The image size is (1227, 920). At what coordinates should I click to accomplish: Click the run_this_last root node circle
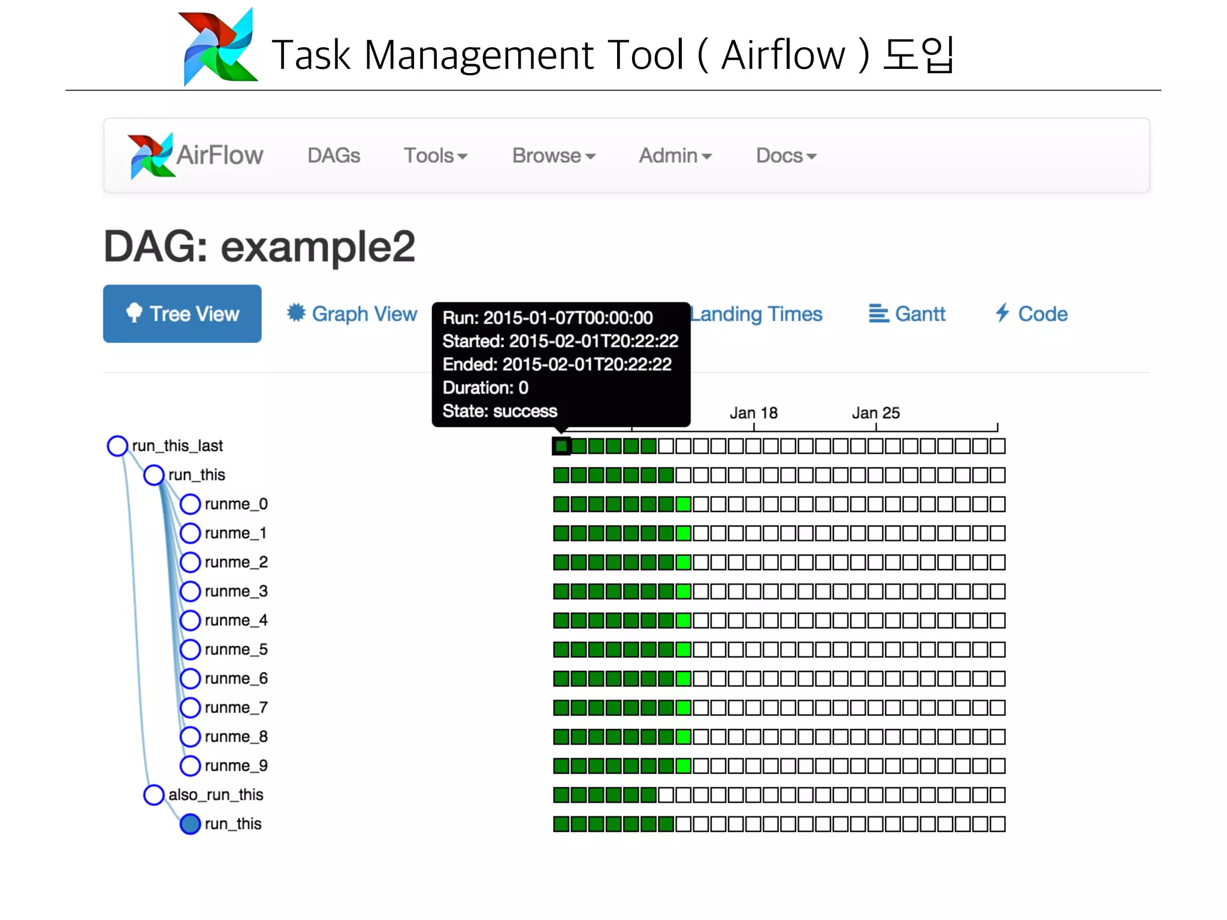point(117,446)
